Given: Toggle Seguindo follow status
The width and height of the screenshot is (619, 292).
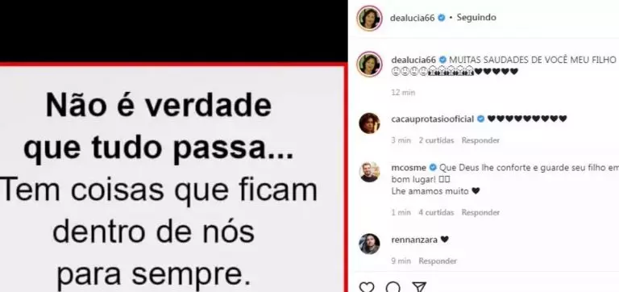Looking at the screenshot, I should [476, 18].
